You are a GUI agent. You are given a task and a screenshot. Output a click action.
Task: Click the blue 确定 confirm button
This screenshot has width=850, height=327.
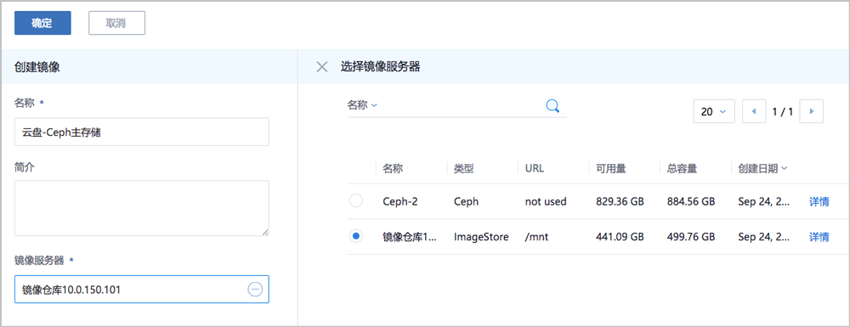coord(42,23)
